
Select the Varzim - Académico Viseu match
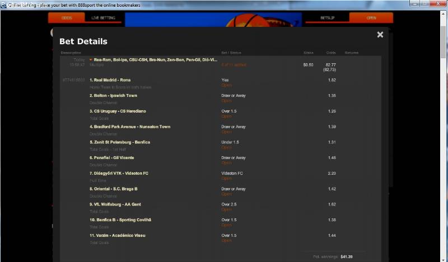(x=118, y=236)
